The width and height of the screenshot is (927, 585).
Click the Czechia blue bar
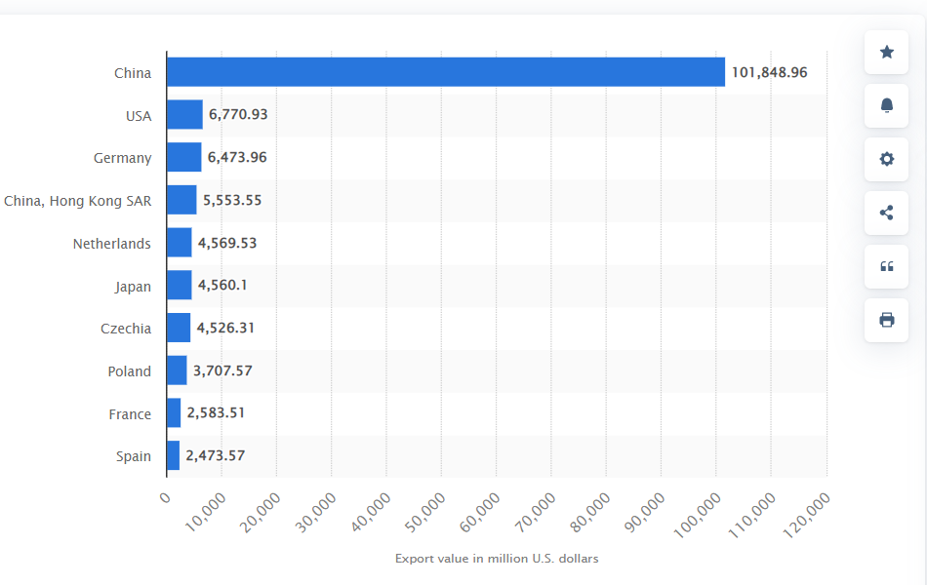pos(179,328)
